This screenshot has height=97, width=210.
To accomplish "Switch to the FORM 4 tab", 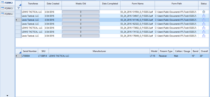I will [7, 14].
